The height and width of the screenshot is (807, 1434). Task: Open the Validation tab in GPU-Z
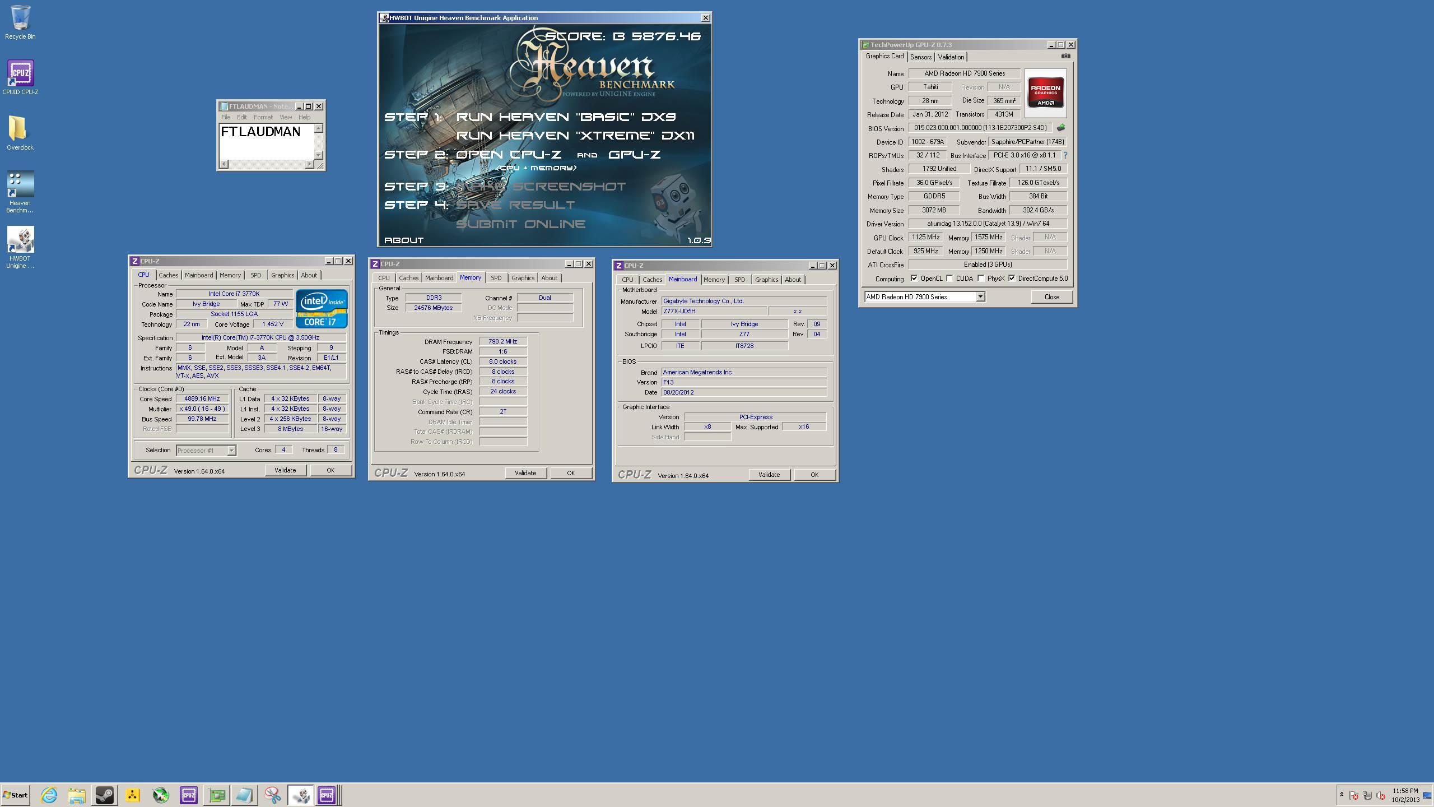coord(951,57)
